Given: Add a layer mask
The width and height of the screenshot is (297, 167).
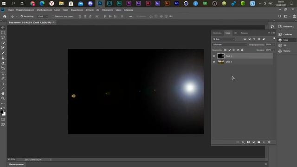Looking at the screenshot, I should (248, 142).
